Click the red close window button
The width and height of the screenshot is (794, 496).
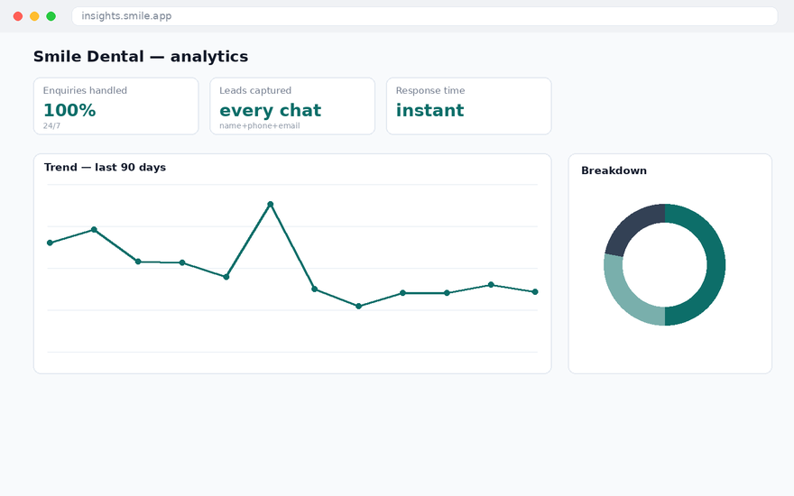point(18,16)
